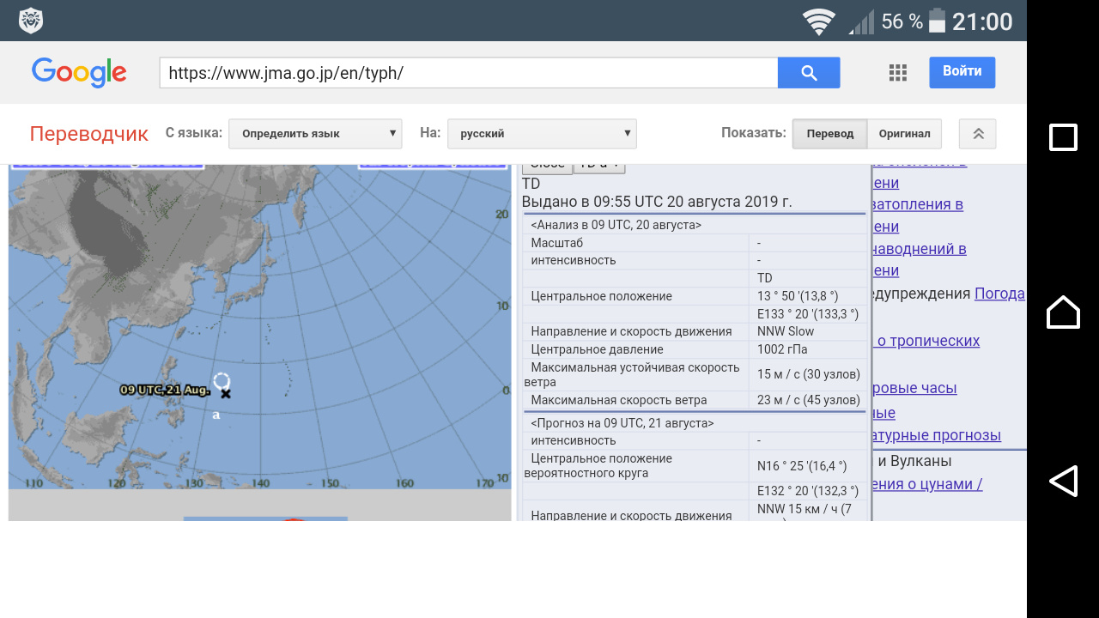Open the 'о тропических' link
This screenshot has width=1099, height=618.
(926, 341)
